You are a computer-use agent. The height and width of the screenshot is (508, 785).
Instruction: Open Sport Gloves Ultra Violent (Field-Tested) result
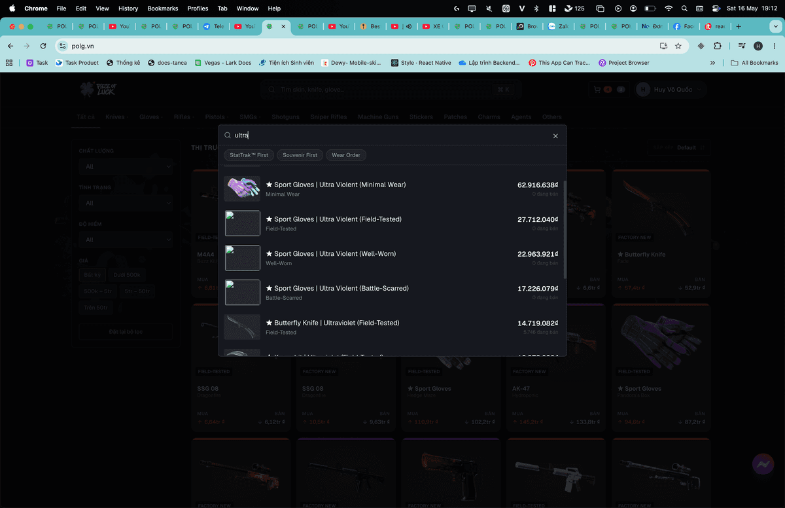coord(392,223)
